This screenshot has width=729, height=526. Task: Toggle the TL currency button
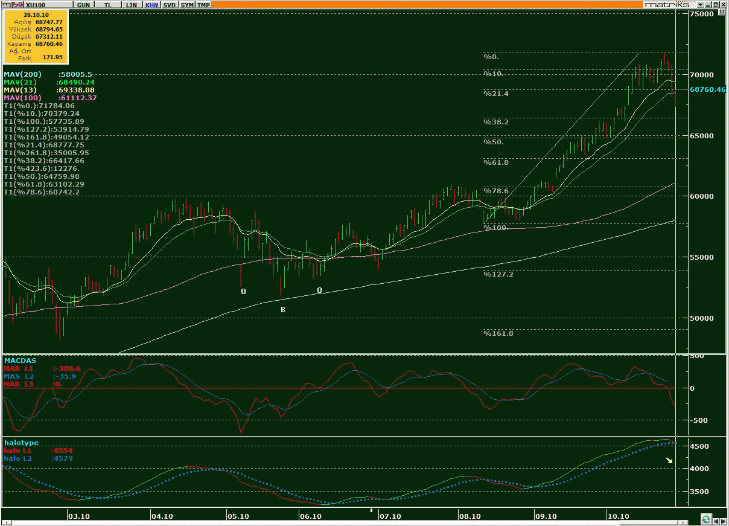point(109,5)
